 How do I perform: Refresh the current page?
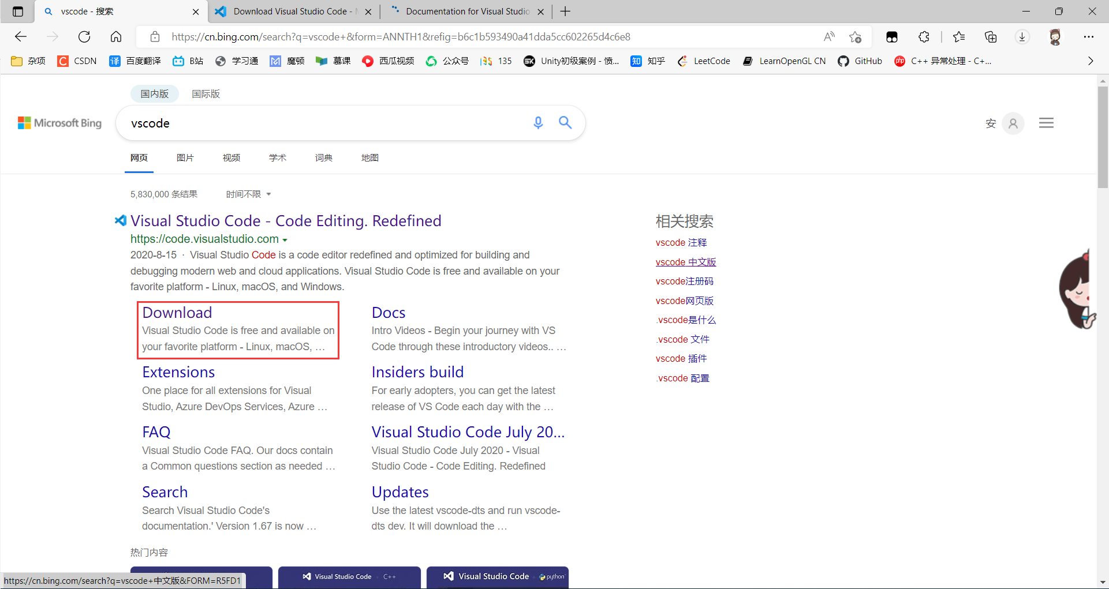click(84, 36)
